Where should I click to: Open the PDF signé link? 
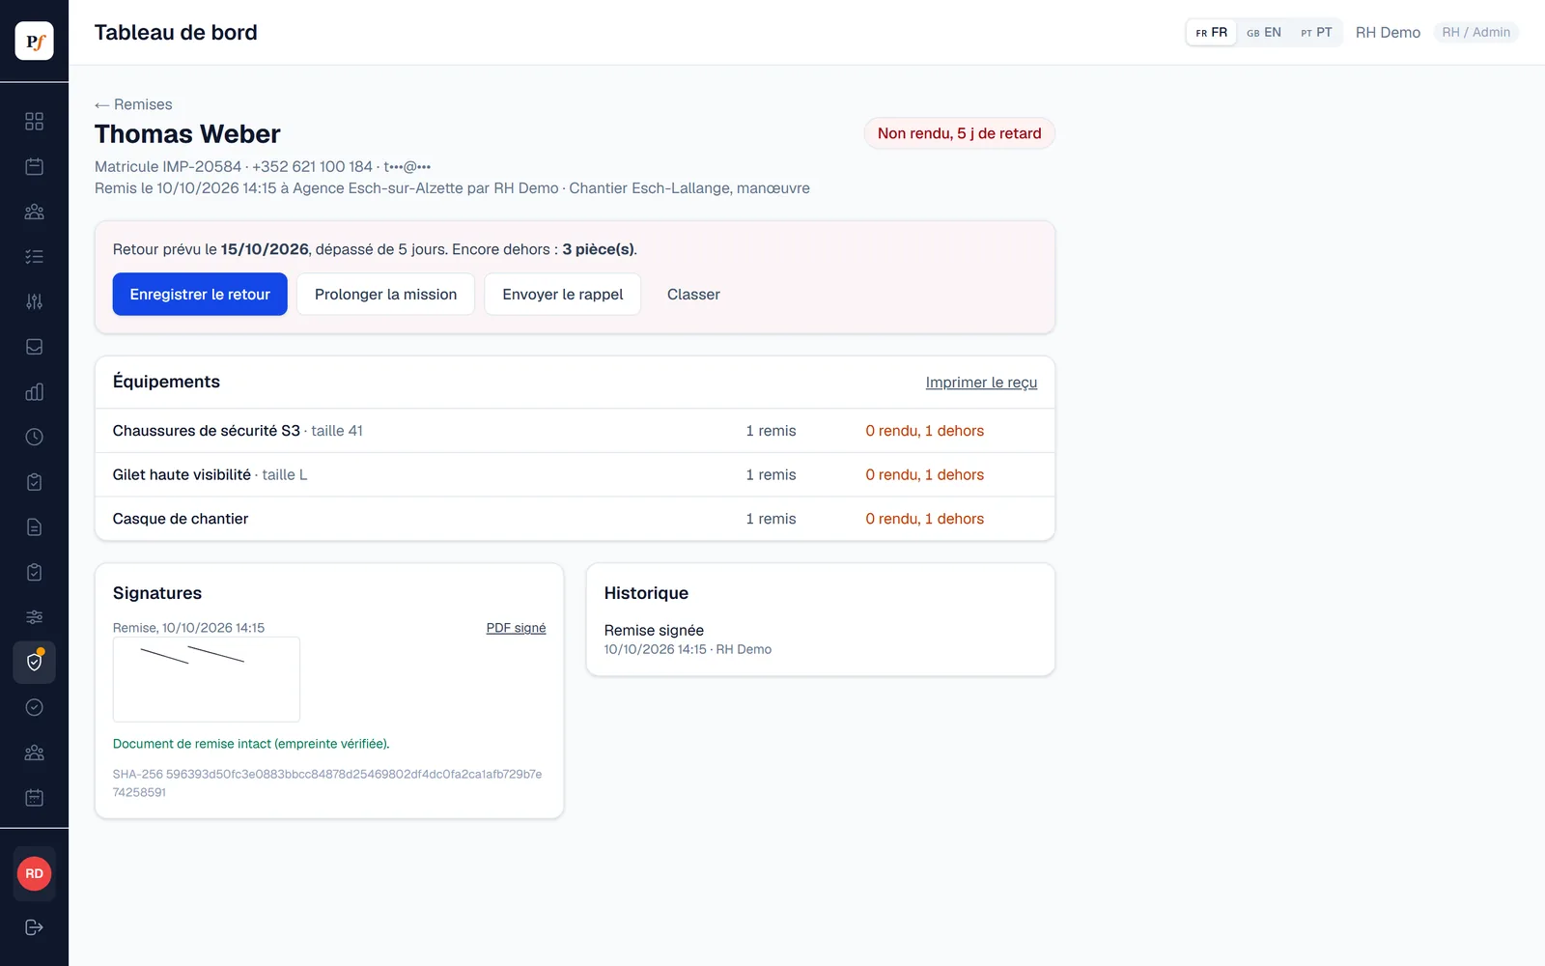[516, 628]
